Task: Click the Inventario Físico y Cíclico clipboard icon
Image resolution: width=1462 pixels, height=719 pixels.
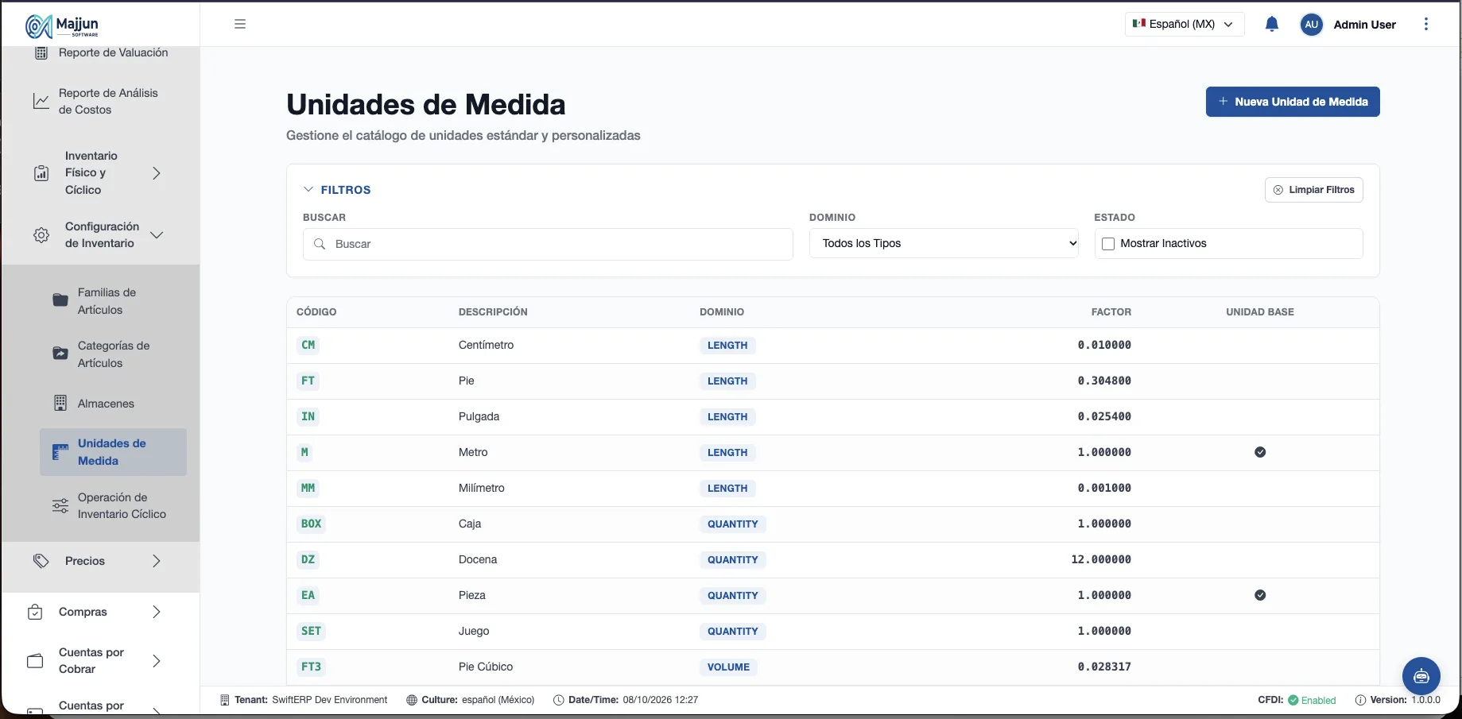Action: point(41,173)
